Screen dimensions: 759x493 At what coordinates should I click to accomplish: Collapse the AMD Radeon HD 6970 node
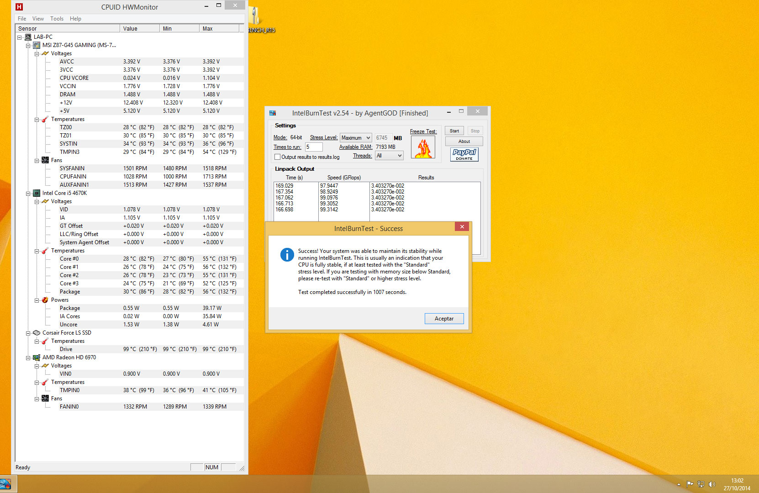point(28,358)
